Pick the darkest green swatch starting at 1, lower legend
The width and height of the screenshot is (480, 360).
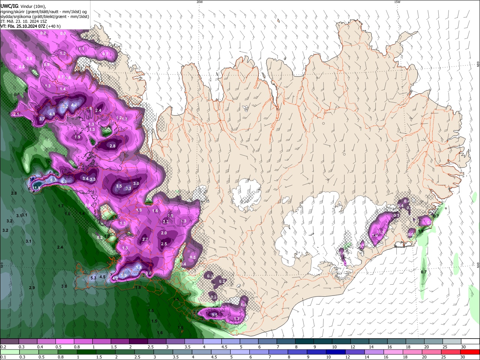[86, 352]
